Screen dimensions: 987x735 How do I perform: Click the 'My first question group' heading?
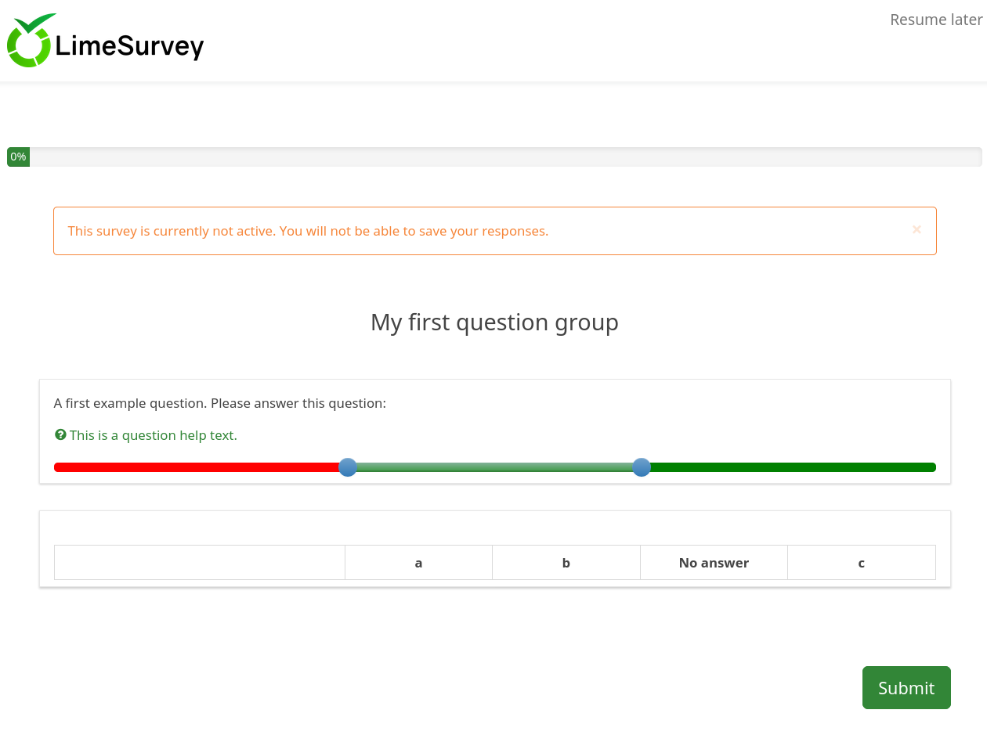tap(494, 322)
